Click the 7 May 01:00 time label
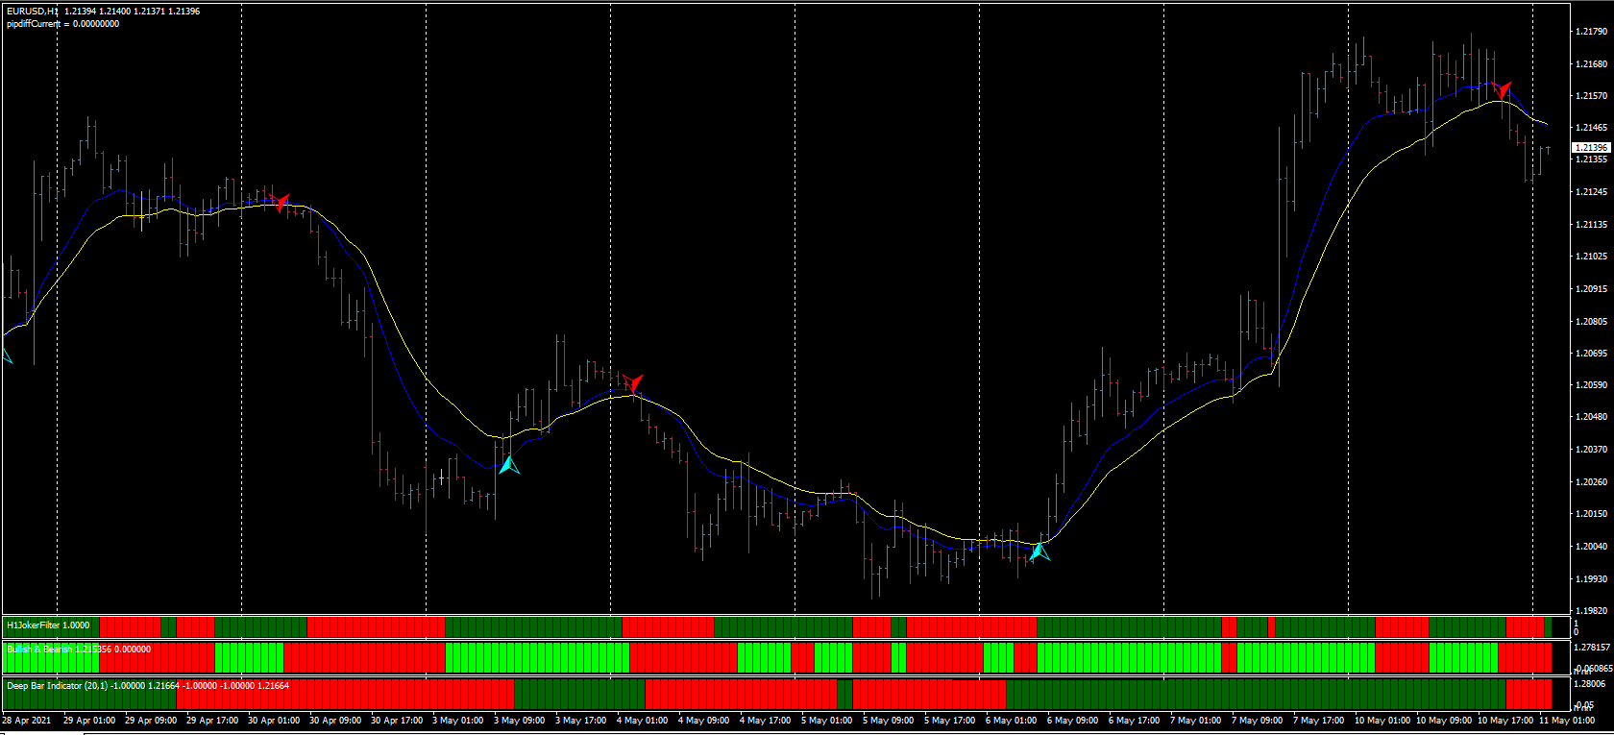1614x735 pixels. pyautogui.click(x=1196, y=721)
